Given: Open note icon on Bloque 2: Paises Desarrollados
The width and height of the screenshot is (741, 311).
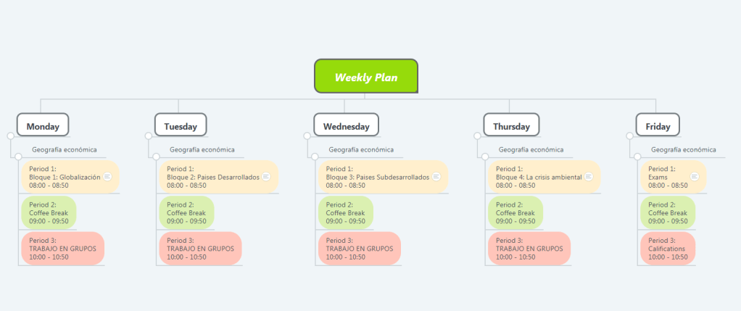Looking at the screenshot, I should (x=266, y=177).
